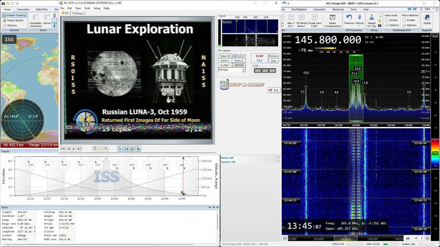Screen dimensions: 440x247
Task: Pin the Status panel
Action: click(x=213, y=207)
